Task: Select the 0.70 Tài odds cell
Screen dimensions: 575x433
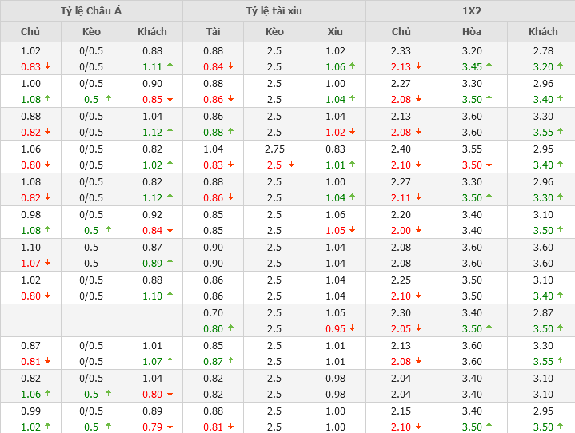Action: pos(213,312)
